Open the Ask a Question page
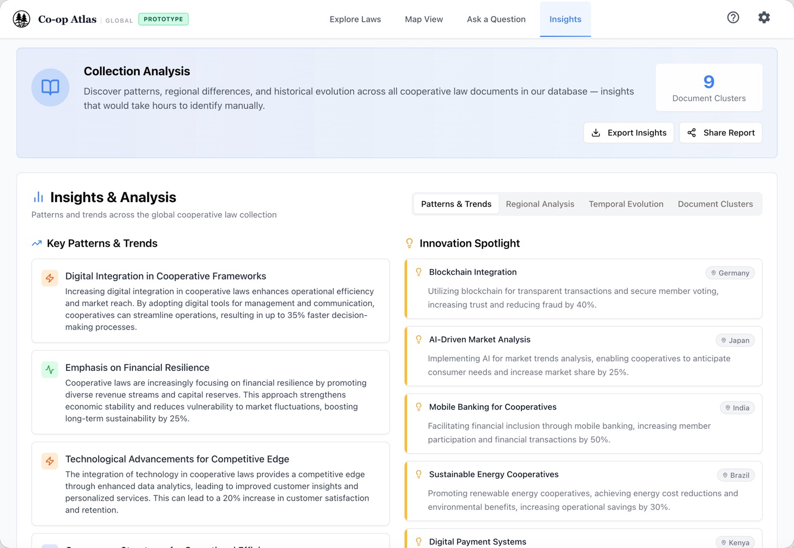This screenshot has height=548, width=794. point(496,19)
